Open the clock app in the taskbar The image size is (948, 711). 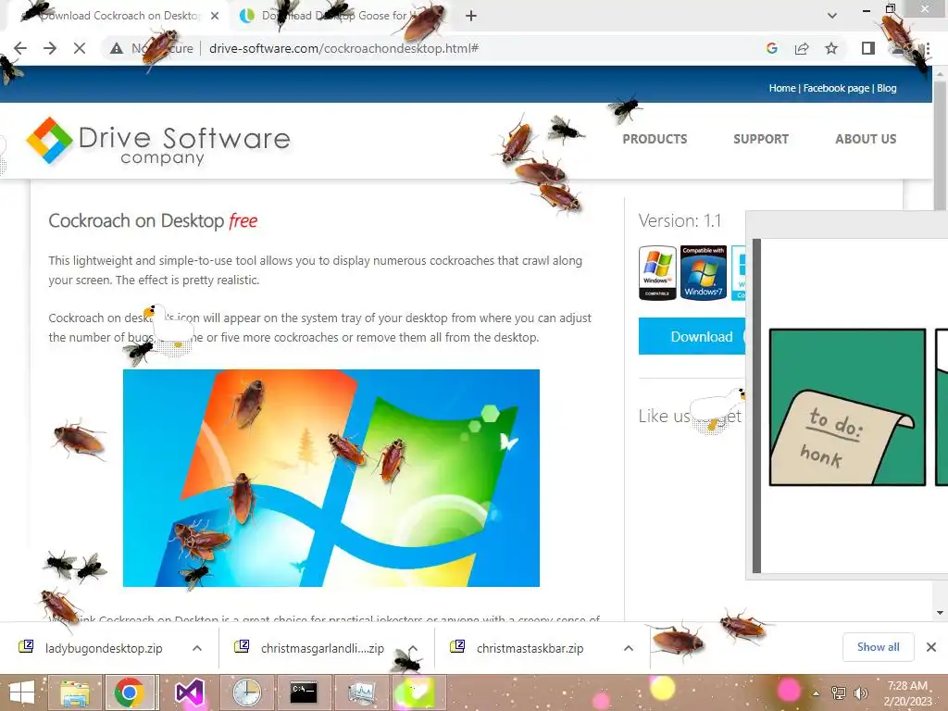point(246,692)
